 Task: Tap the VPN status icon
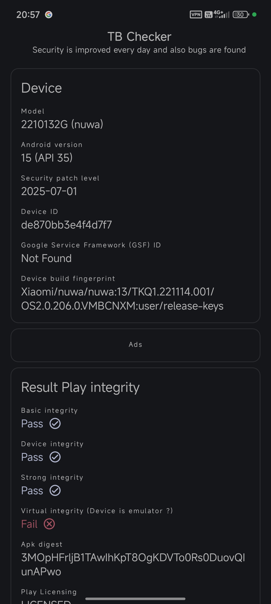(x=196, y=15)
